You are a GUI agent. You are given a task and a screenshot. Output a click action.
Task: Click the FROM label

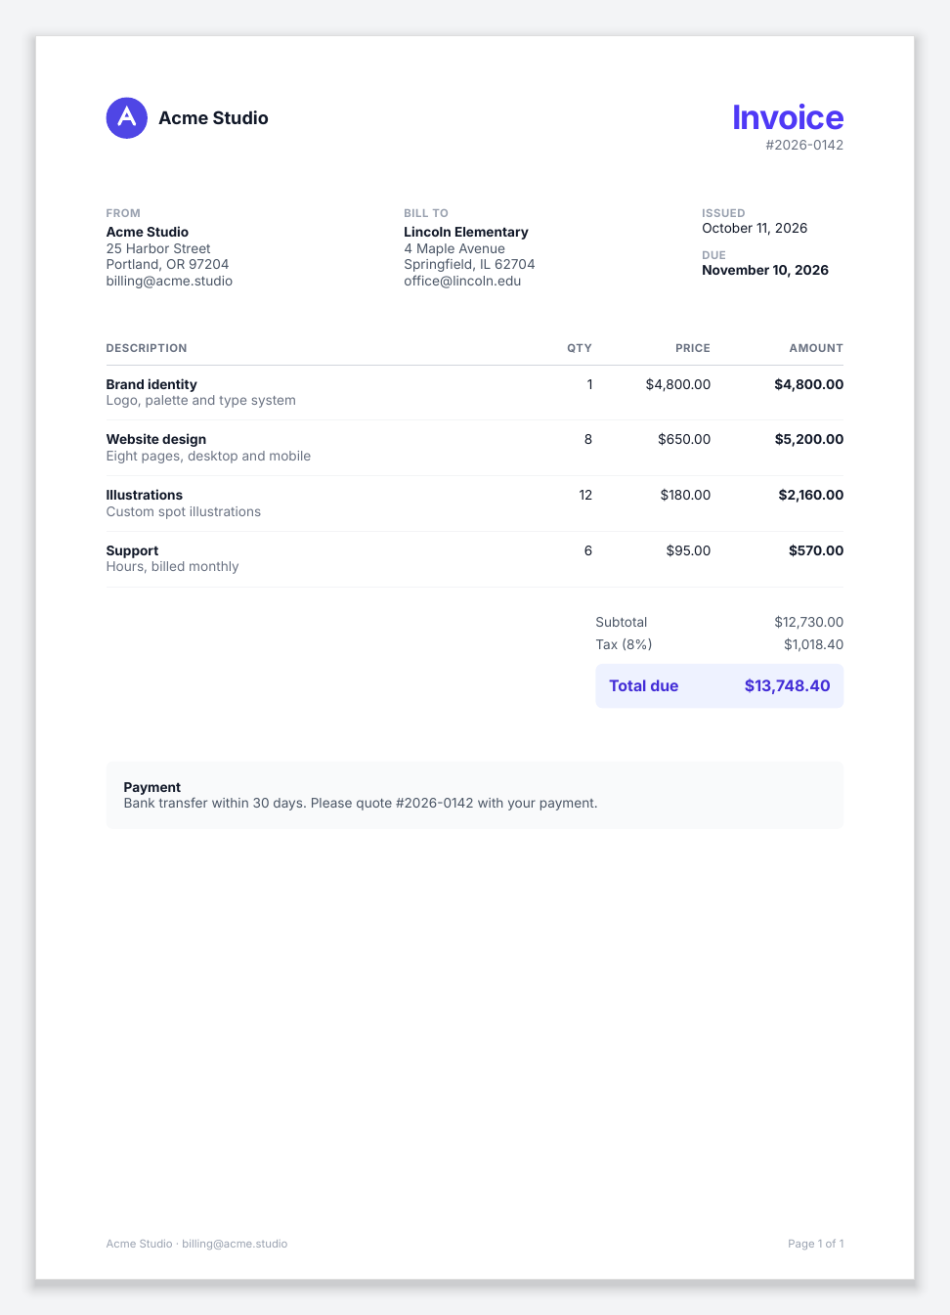click(123, 213)
